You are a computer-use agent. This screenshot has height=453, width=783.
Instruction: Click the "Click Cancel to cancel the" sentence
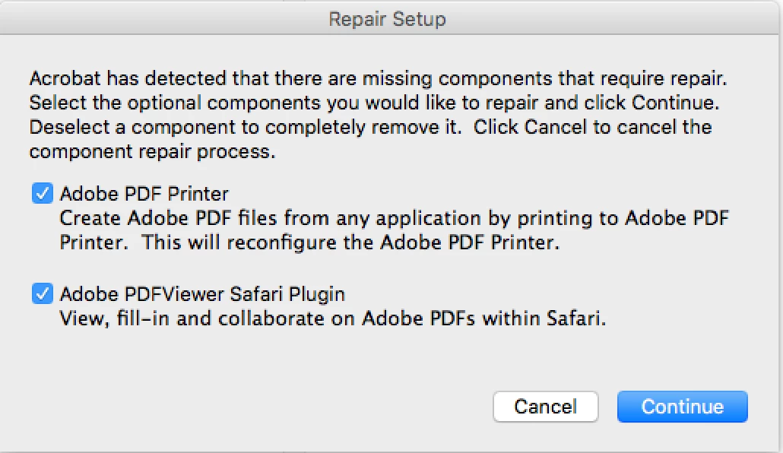[593, 127]
